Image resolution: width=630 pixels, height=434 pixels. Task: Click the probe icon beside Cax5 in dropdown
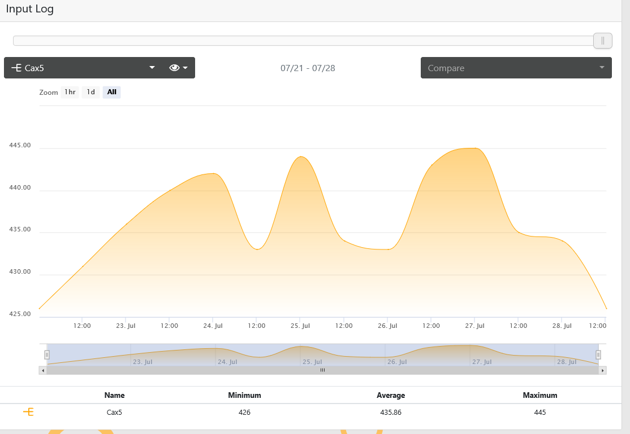[x=16, y=68]
